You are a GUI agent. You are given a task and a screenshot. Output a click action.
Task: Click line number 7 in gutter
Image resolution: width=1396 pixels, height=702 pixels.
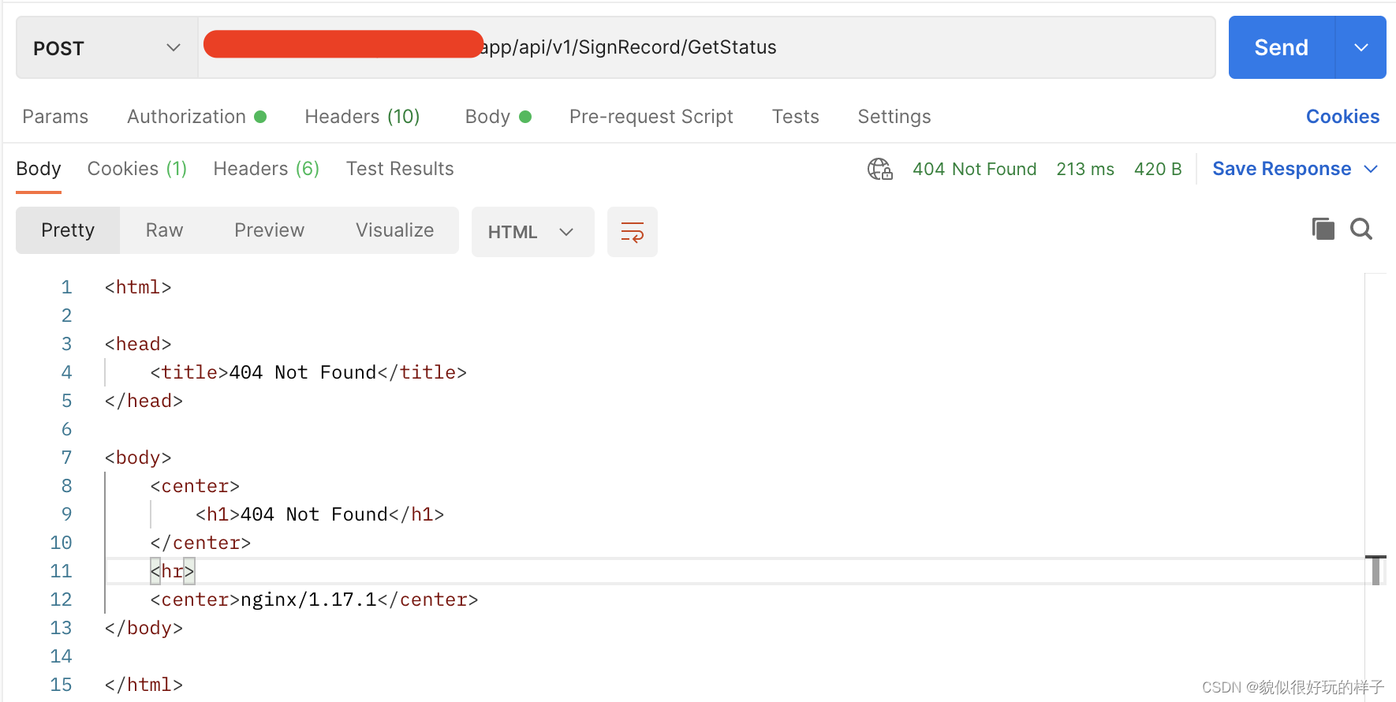point(66,457)
